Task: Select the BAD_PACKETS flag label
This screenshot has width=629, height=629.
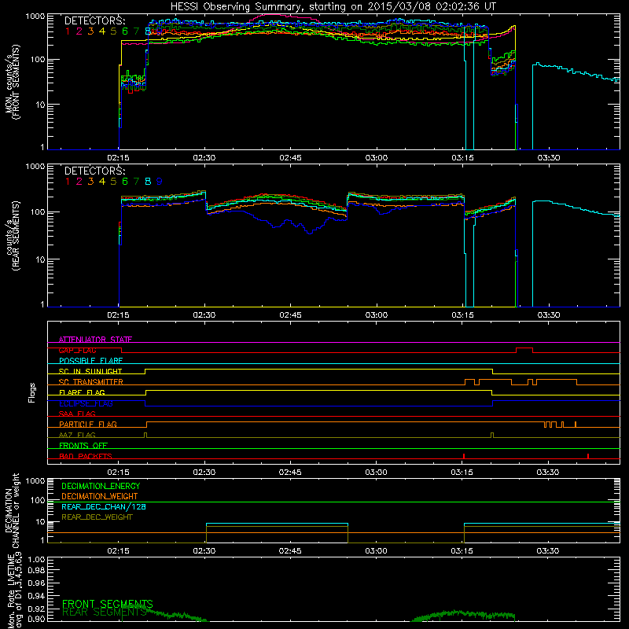Action: 86,456
